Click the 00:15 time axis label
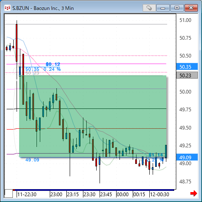 coord(139,195)
